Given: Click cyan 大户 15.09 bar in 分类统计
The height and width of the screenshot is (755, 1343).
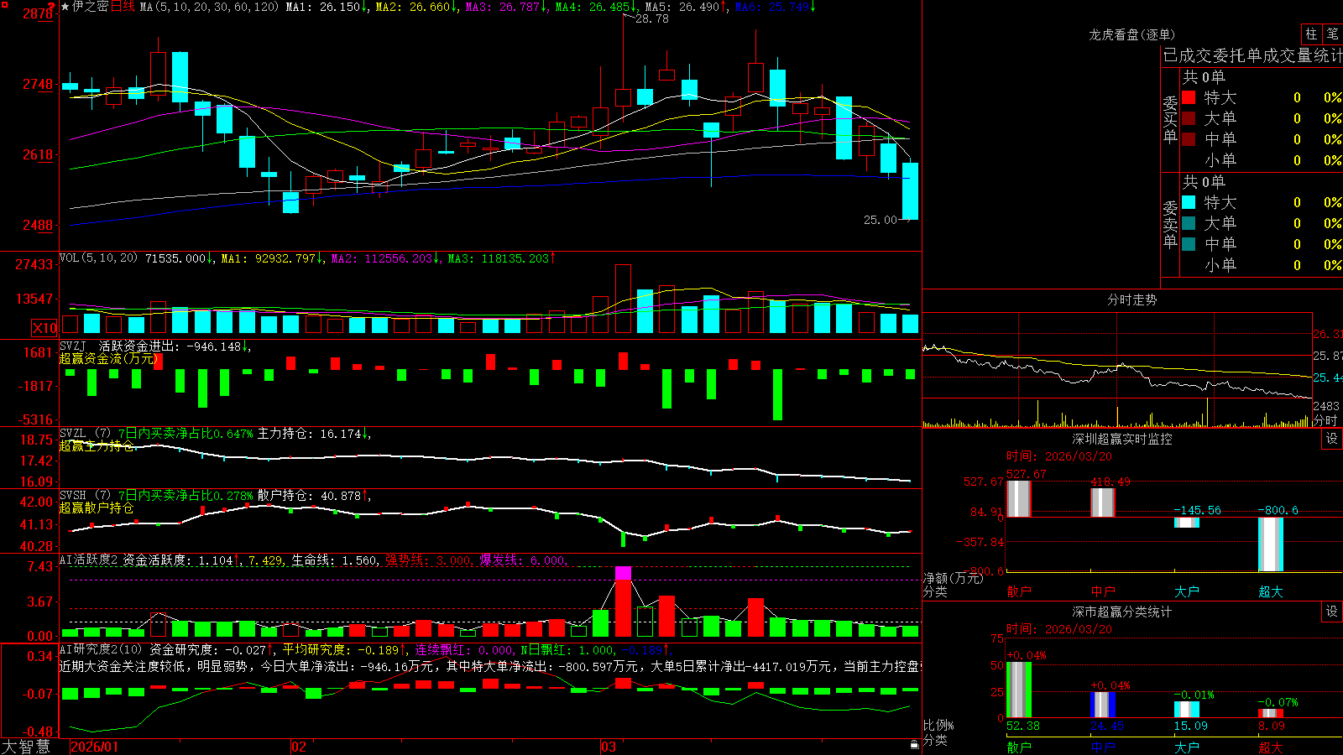Looking at the screenshot, I should (1186, 710).
